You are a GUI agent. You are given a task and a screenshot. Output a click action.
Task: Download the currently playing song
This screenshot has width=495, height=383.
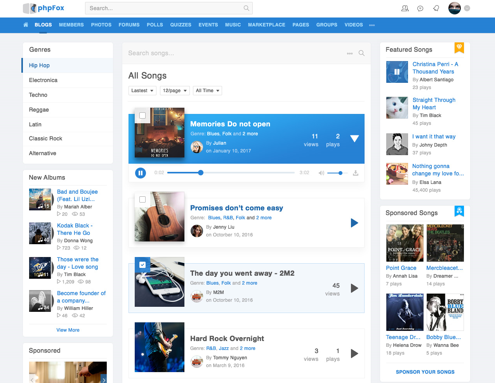[356, 173]
